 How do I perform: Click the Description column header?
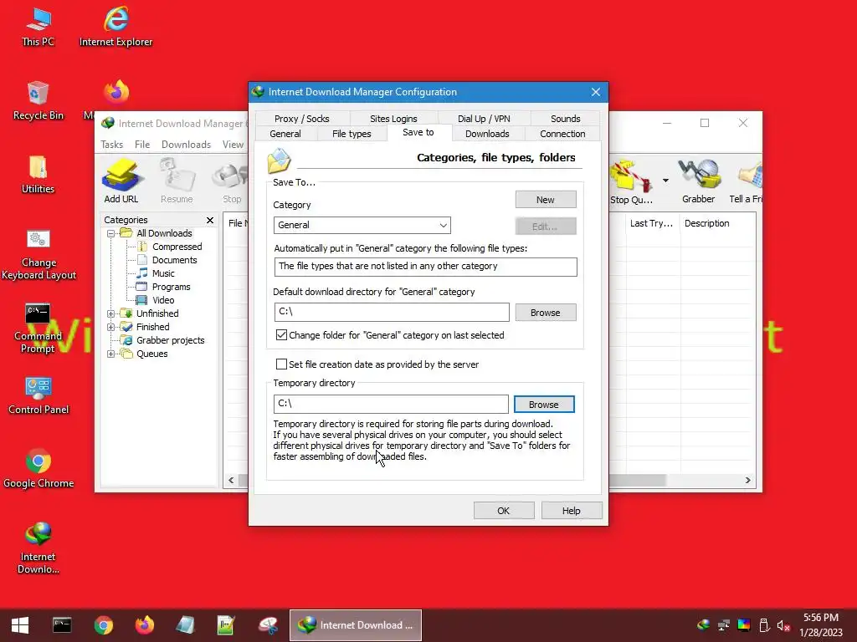click(x=706, y=223)
